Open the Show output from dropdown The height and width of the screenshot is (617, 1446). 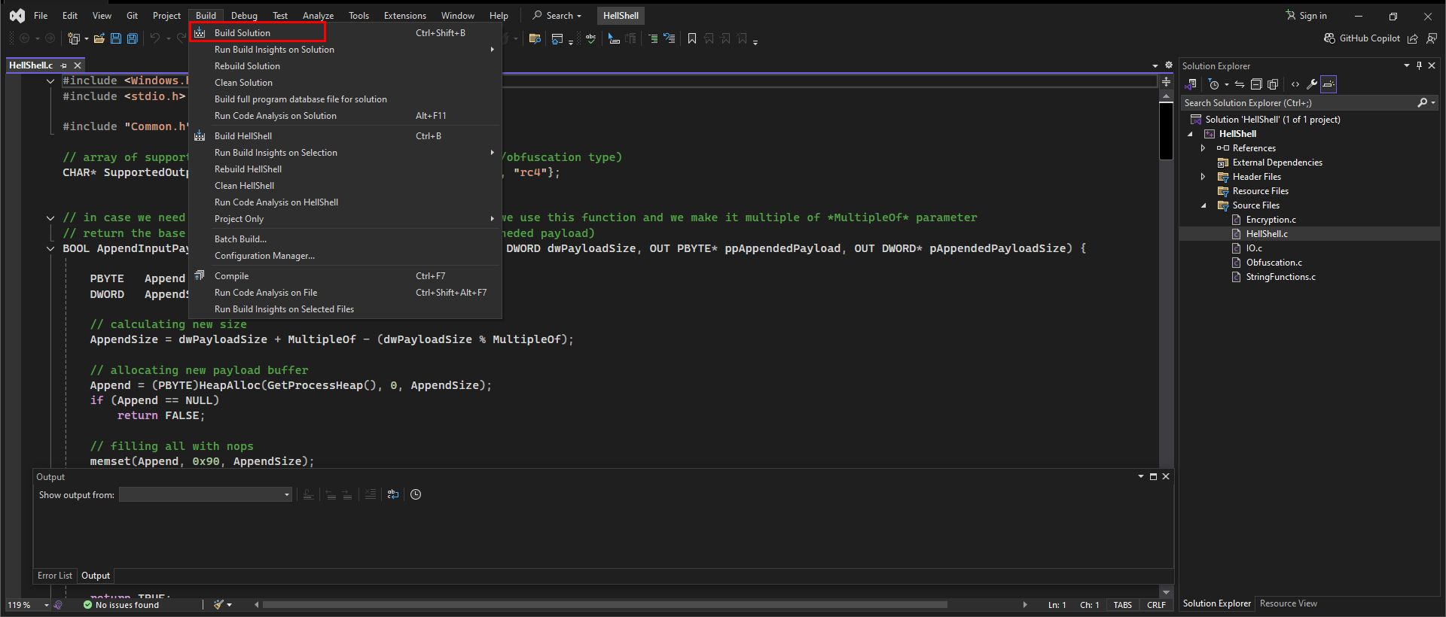206,494
